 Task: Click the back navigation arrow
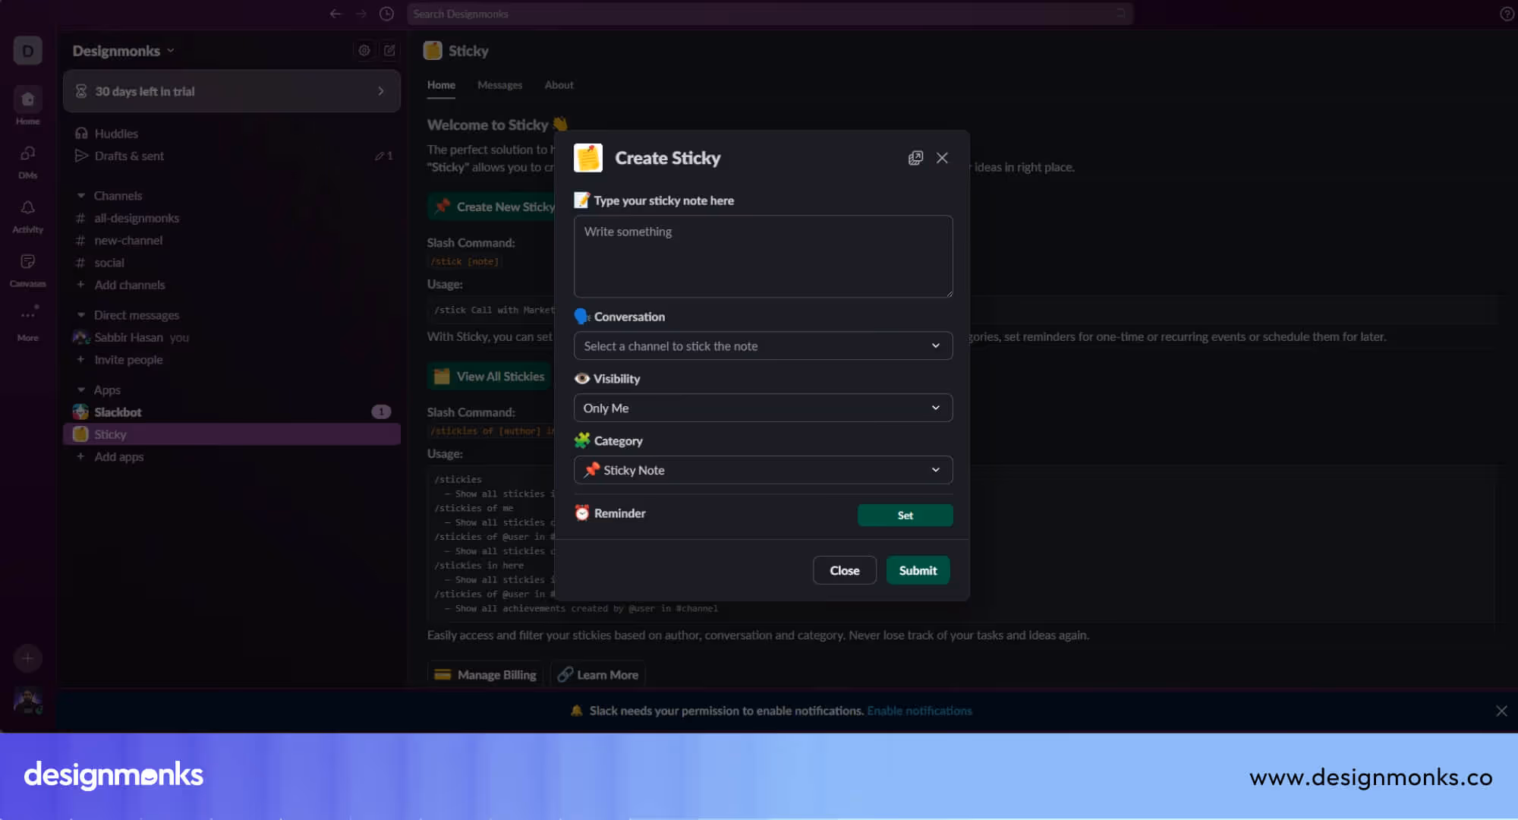335,14
